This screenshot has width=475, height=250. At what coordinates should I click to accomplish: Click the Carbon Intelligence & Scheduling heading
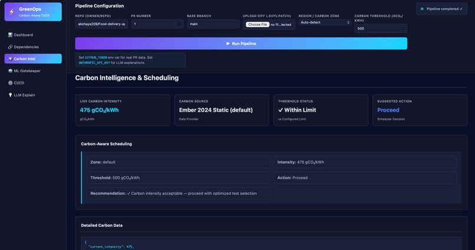(x=127, y=78)
